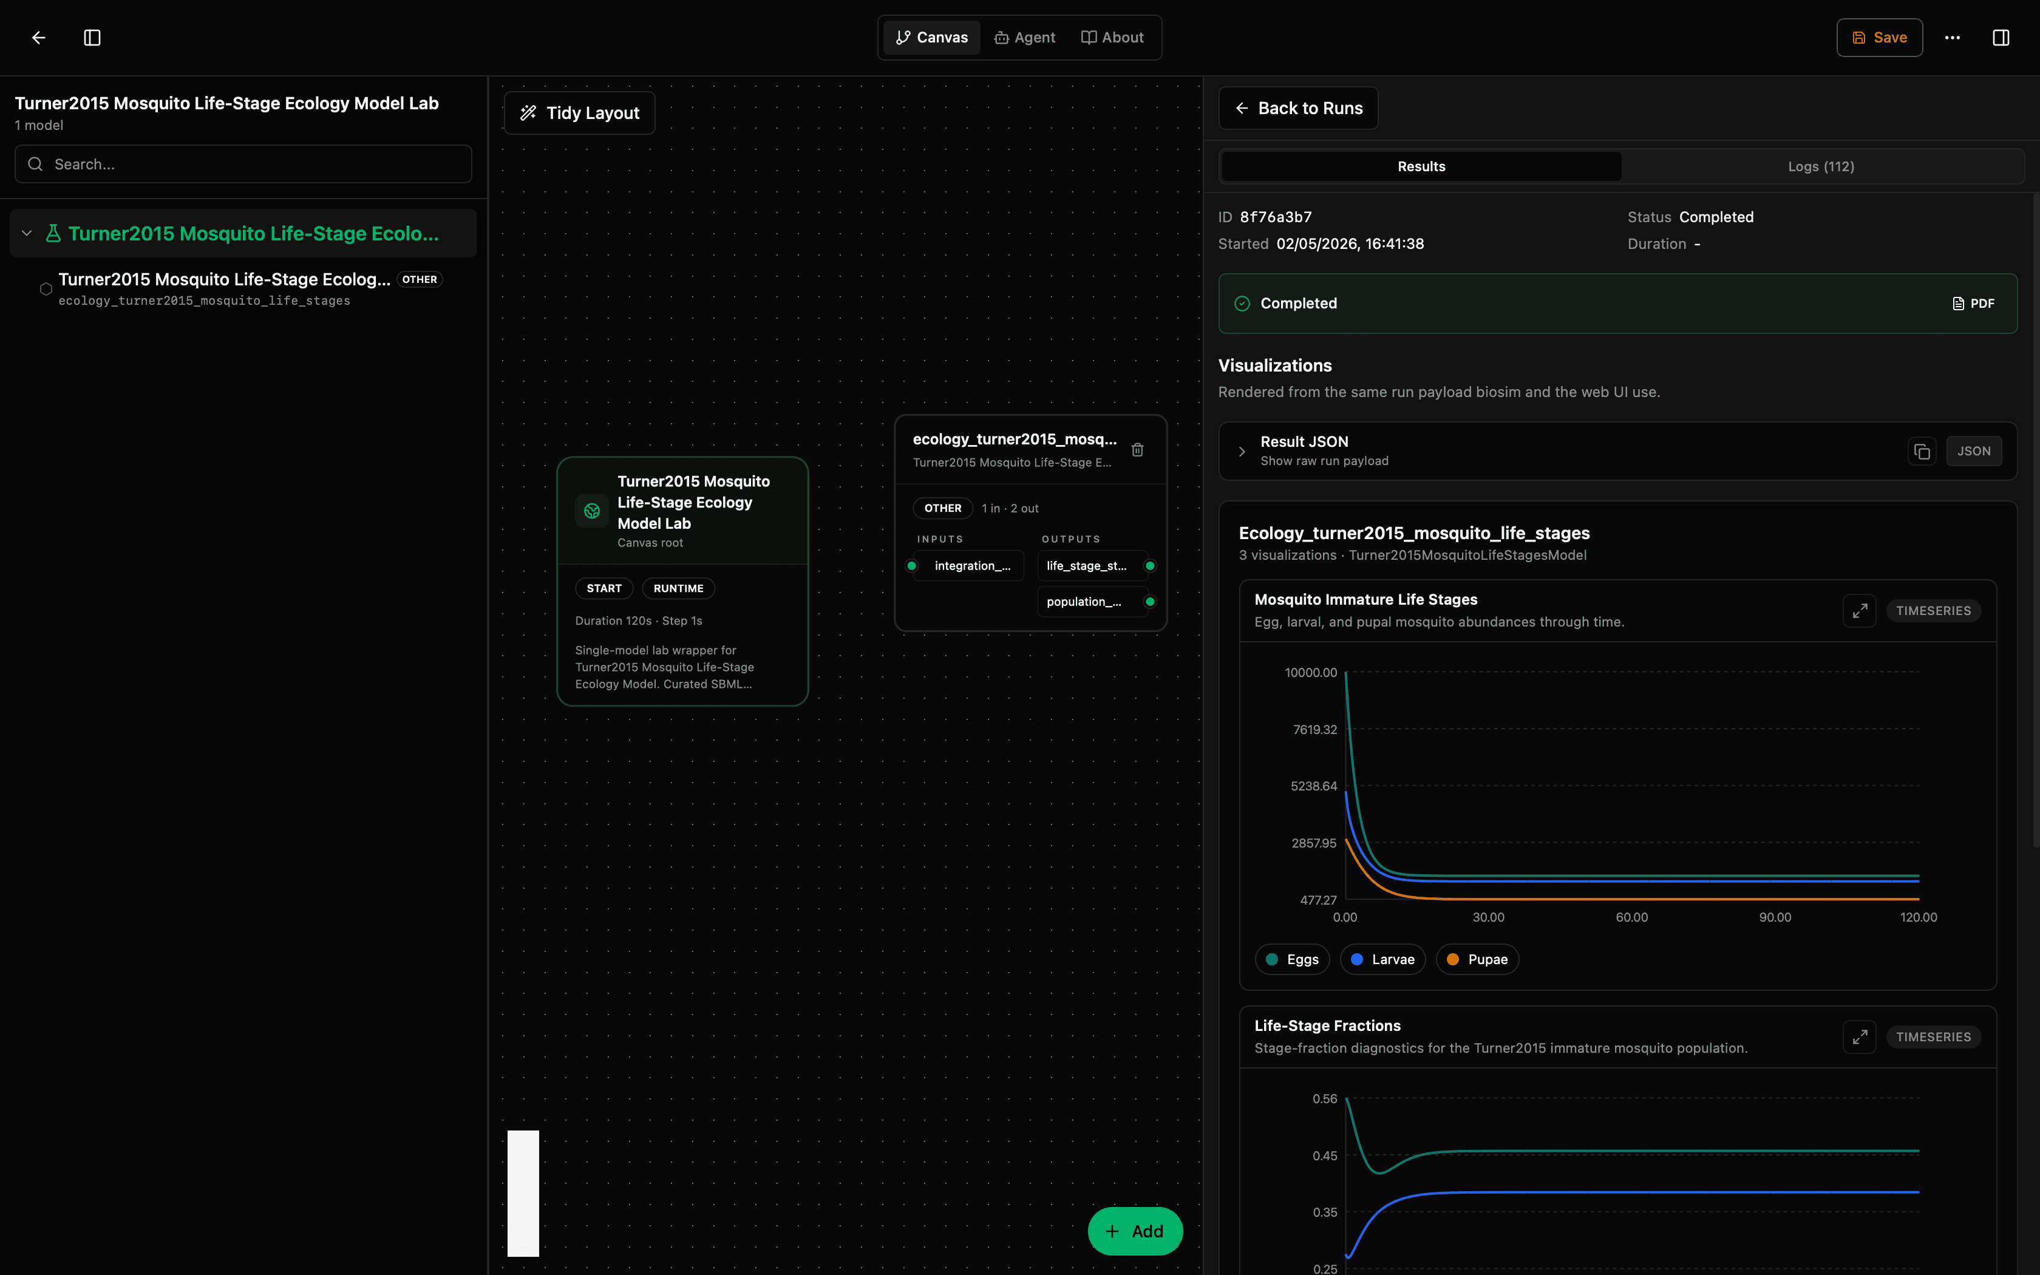The width and height of the screenshot is (2040, 1275).
Task: Click the Started timestamp 02/05/2026, 16:41:38
Action: tap(1350, 243)
